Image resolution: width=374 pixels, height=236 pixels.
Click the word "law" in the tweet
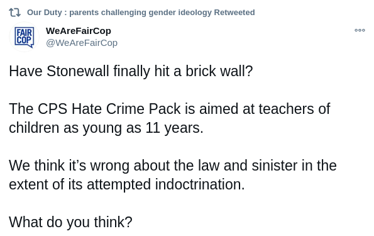tap(209, 166)
